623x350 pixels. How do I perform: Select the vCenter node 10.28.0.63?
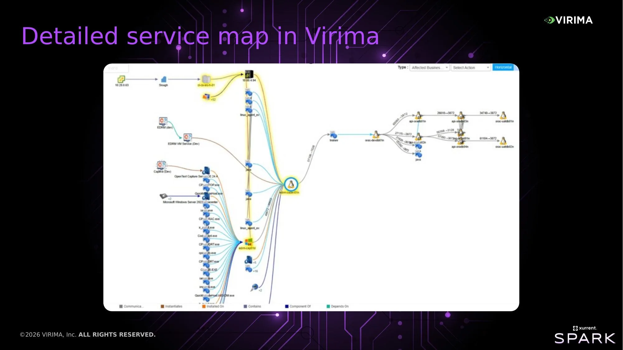coord(121,79)
